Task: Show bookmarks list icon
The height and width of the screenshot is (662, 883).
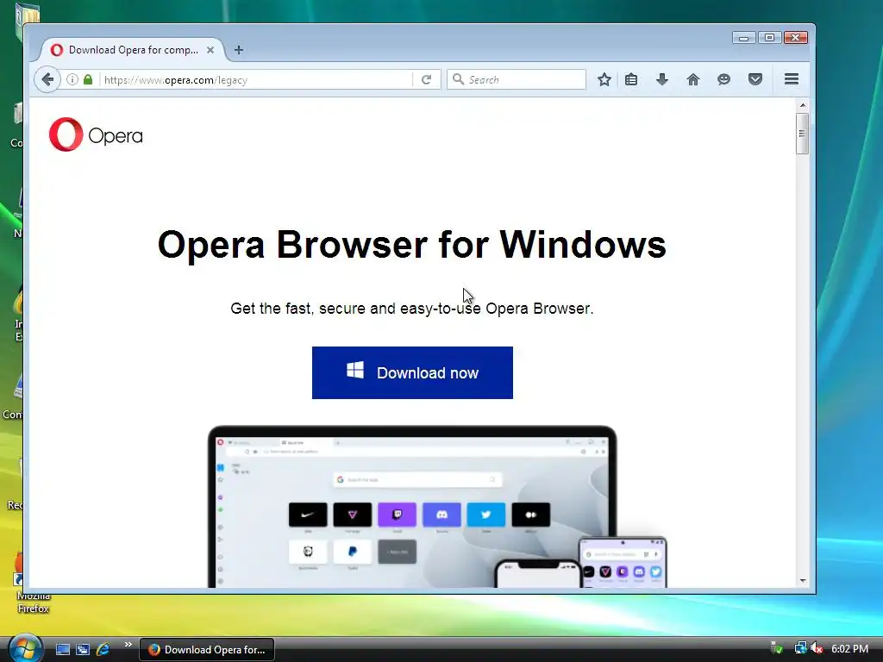Action: 631,79
